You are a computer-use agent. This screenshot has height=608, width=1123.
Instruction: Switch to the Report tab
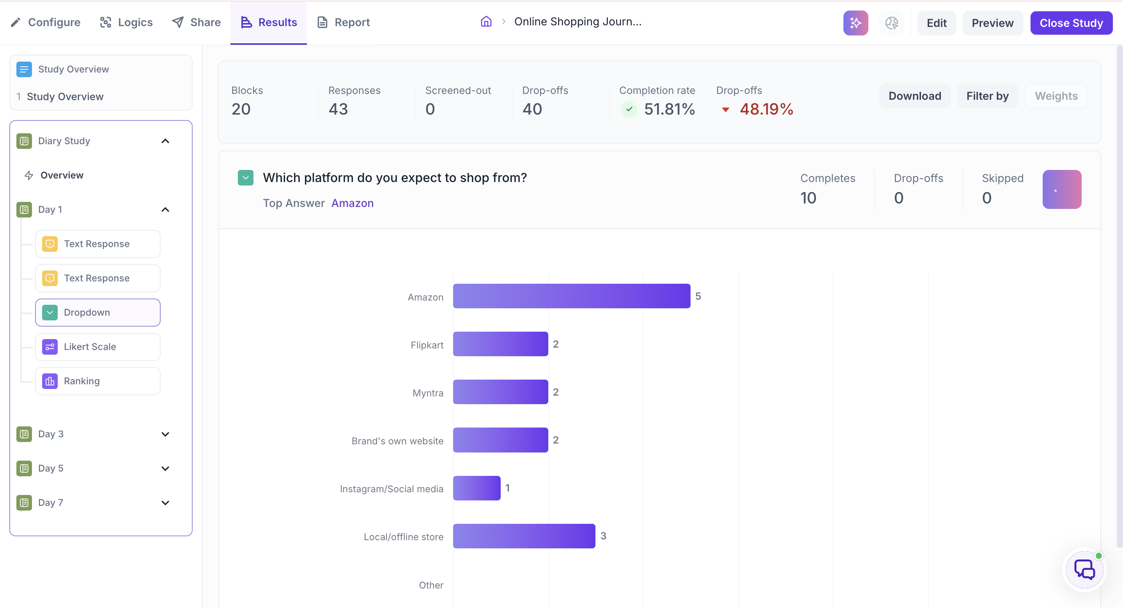[x=343, y=22]
